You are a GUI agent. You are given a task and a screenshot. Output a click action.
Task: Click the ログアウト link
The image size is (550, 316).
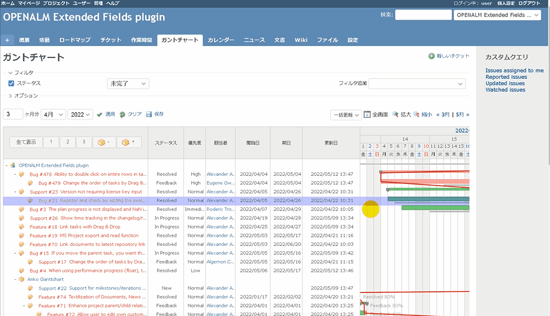(x=529, y=3)
